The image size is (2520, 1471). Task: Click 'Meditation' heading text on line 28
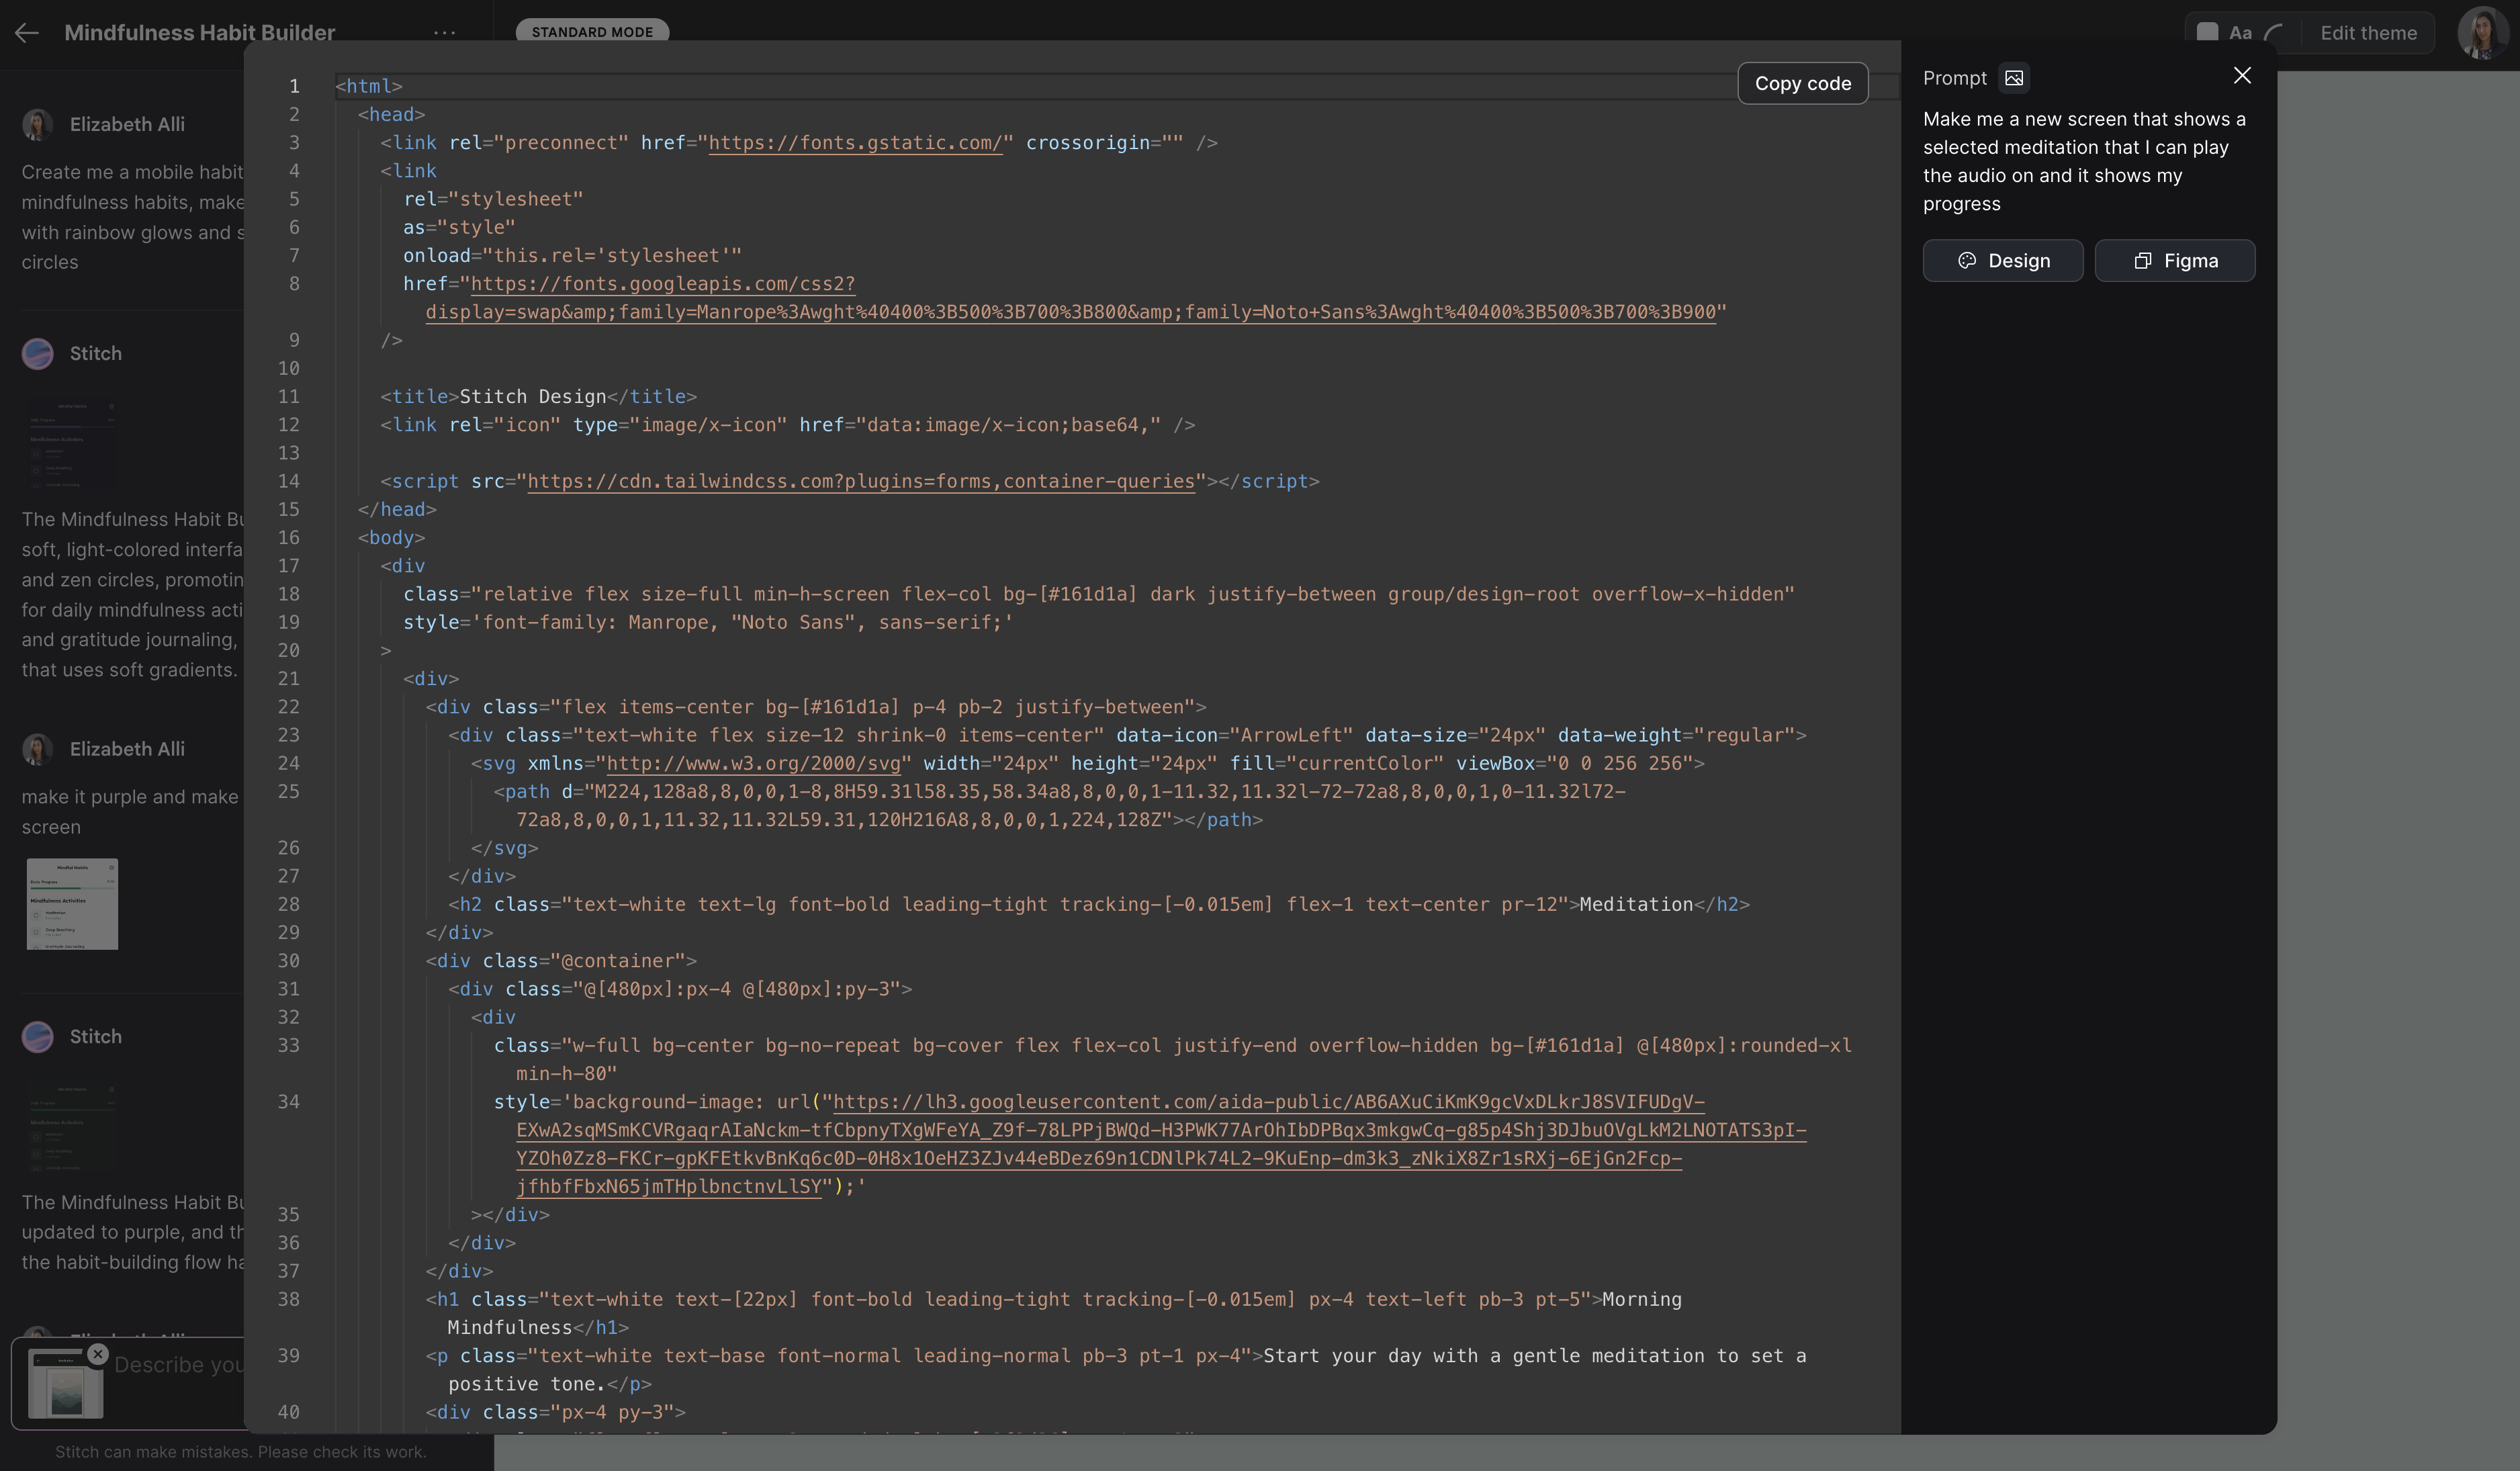tap(1636, 905)
